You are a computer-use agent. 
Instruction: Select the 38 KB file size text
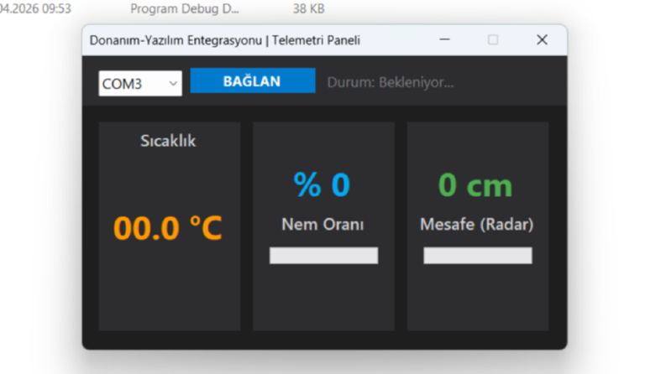tap(309, 8)
